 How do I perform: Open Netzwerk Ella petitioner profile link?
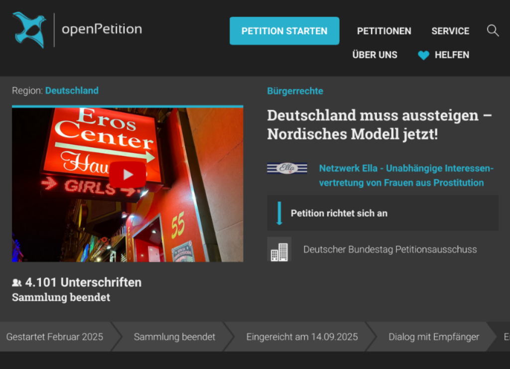click(x=406, y=175)
